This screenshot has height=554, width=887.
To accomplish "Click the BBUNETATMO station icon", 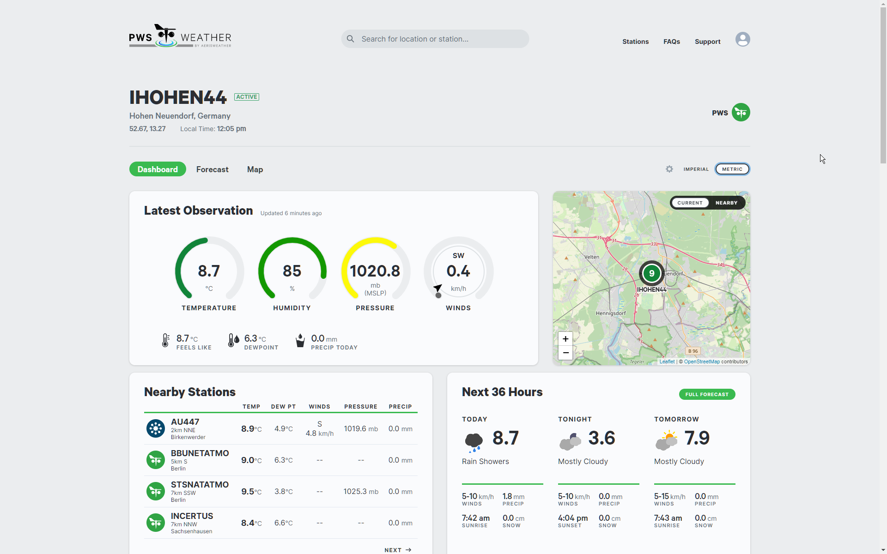I will coord(156,460).
